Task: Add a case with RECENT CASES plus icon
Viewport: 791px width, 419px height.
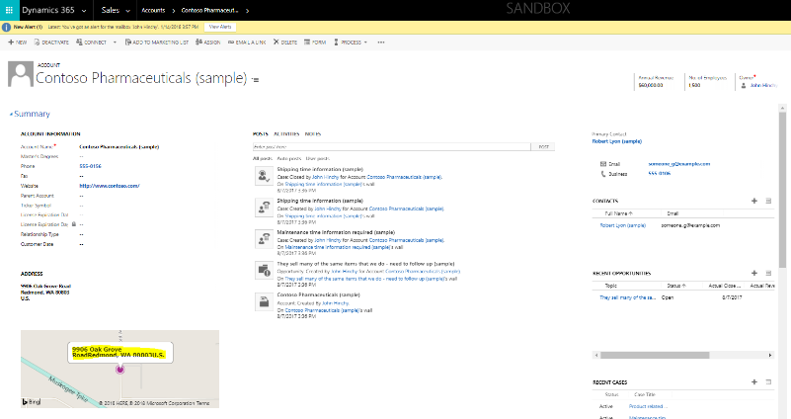Action: (x=754, y=382)
